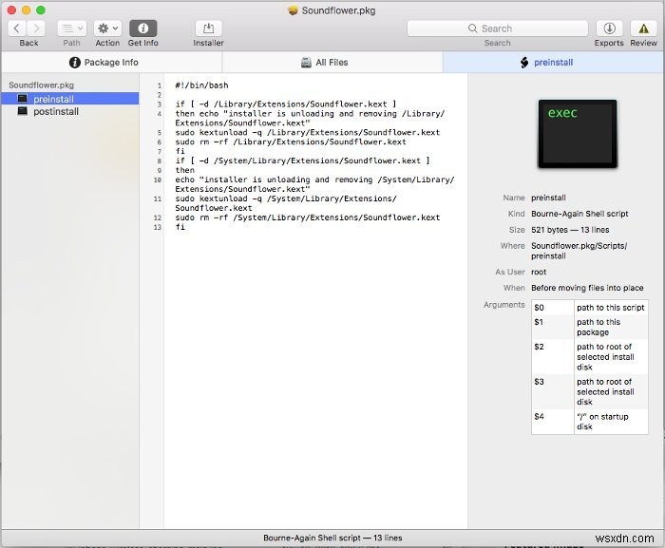Click the bash shebang line in script
The height and width of the screenshot is (548, 665).
tap(201, 85)
